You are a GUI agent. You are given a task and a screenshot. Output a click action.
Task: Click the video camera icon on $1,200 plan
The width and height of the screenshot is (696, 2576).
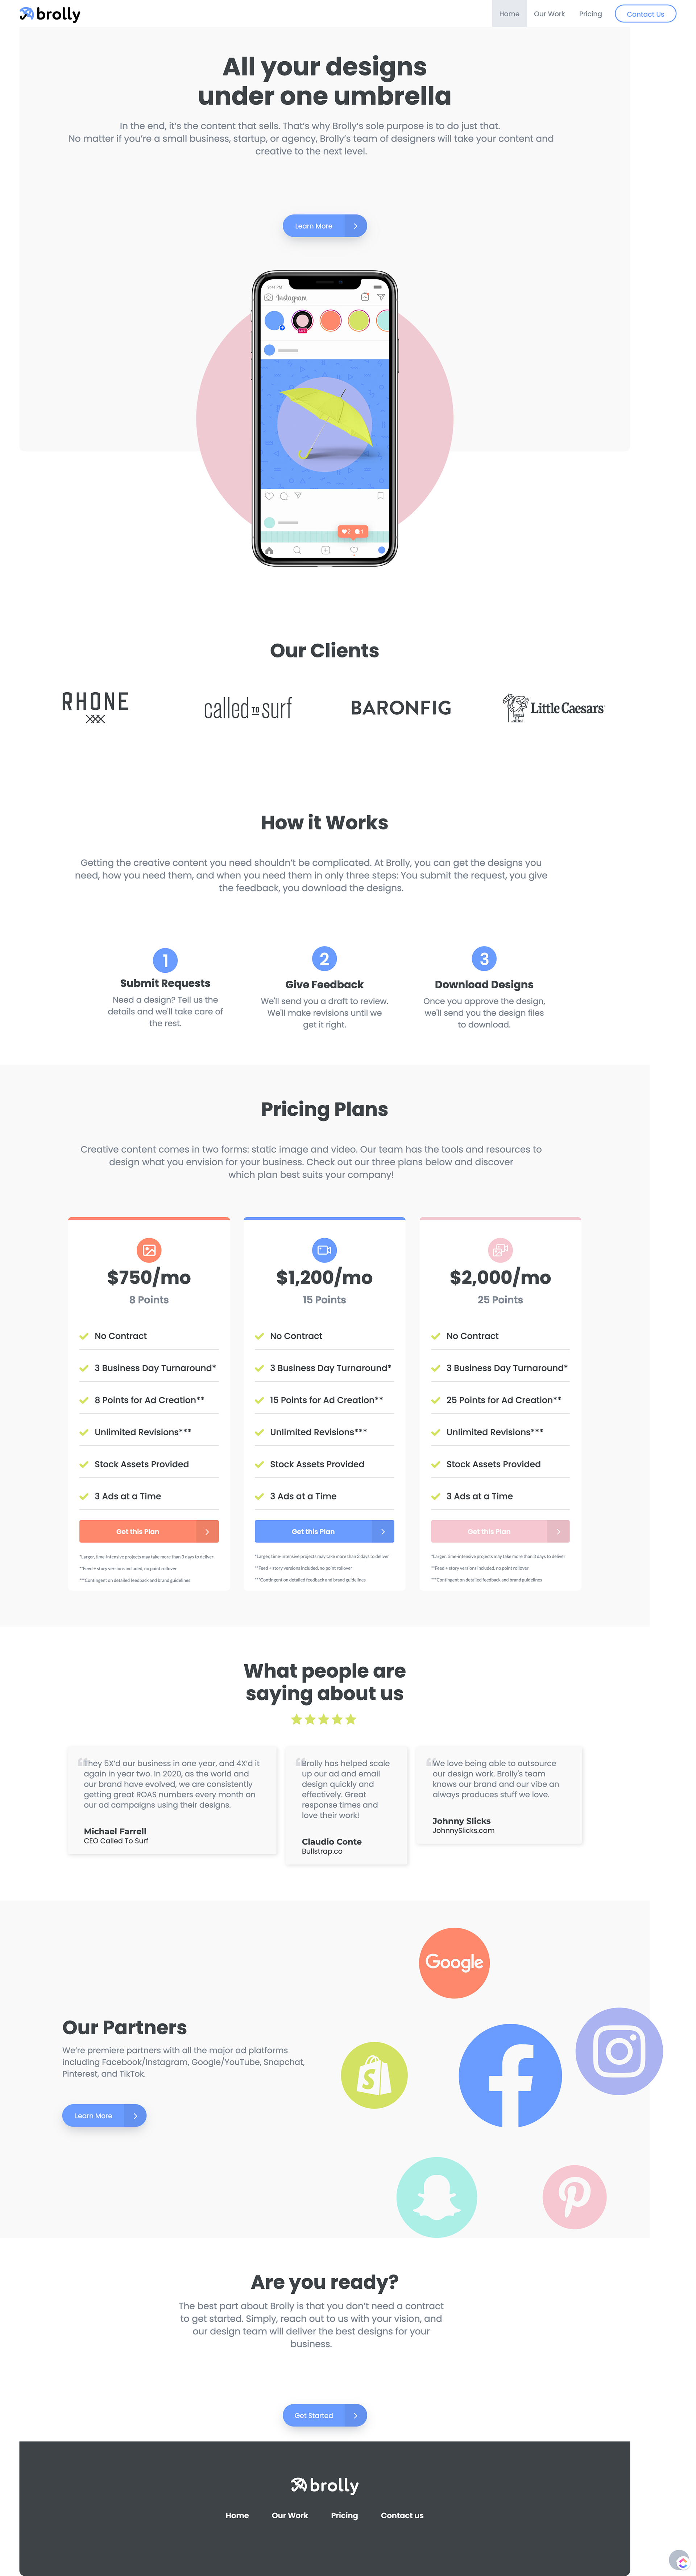click(324, 1250)
